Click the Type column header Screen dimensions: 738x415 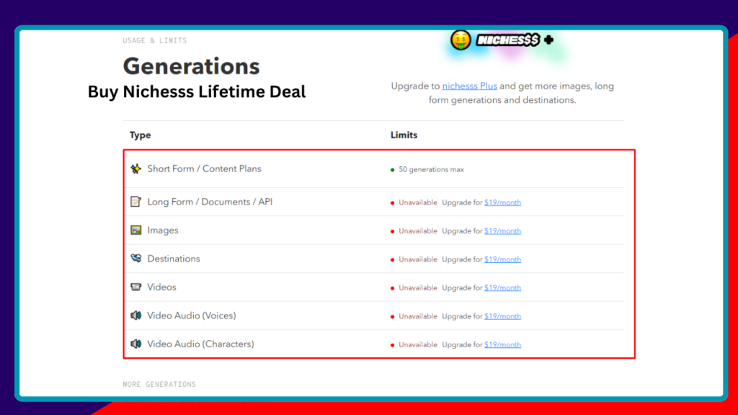point(141,135)
